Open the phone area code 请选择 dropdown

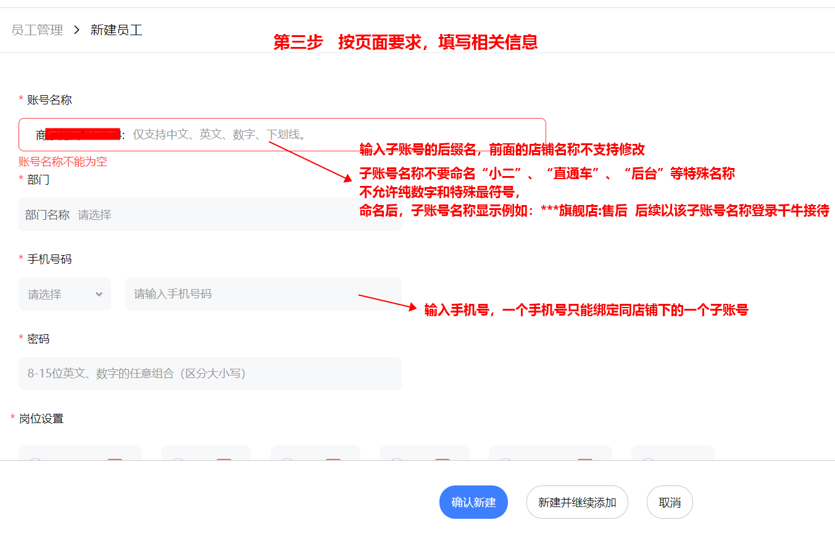pos(64,294)
